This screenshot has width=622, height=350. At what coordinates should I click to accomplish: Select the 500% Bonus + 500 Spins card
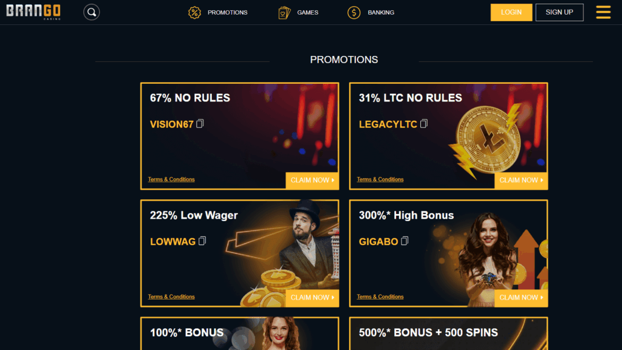(448, 334)
